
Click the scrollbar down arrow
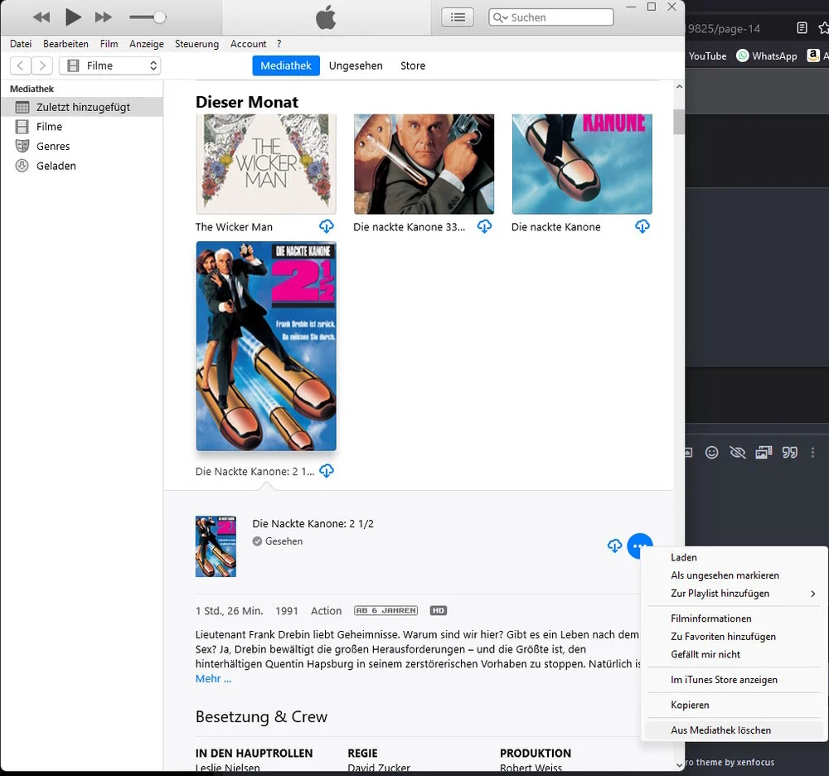coord(680,764)
